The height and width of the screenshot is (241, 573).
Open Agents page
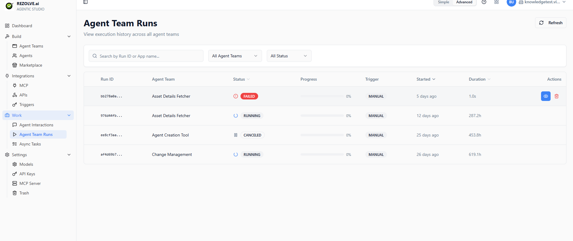26,56
